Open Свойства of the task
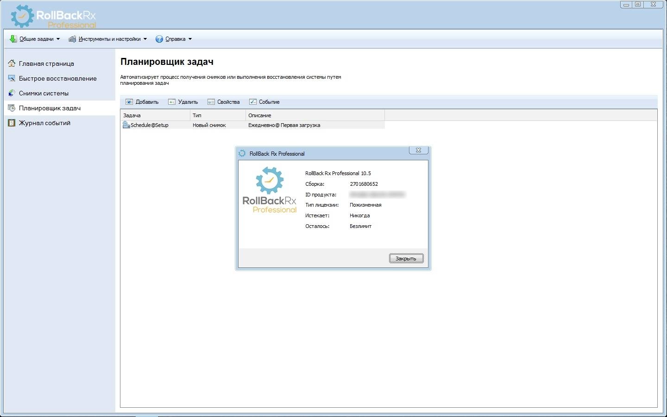This screenshot has height=417, width=667. (x=228, y=102)
